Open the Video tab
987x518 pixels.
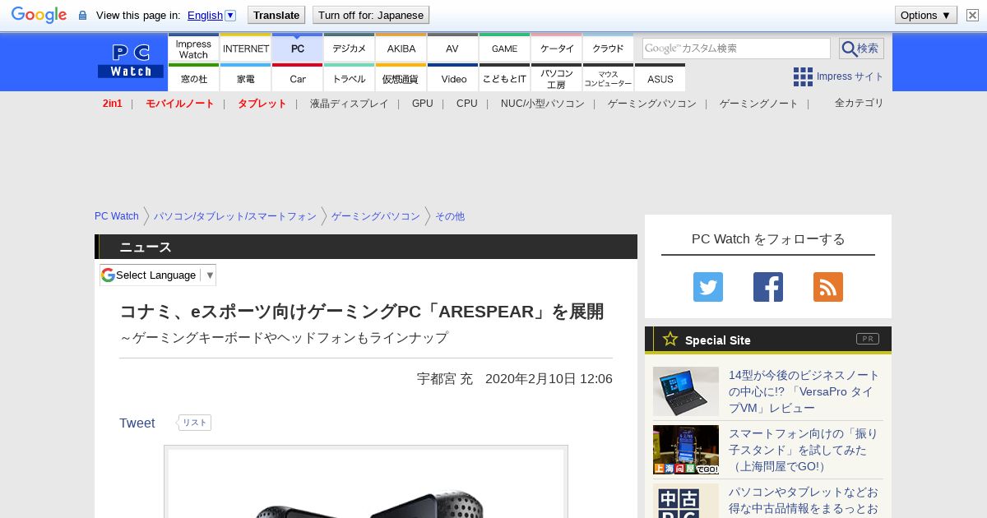452,78
